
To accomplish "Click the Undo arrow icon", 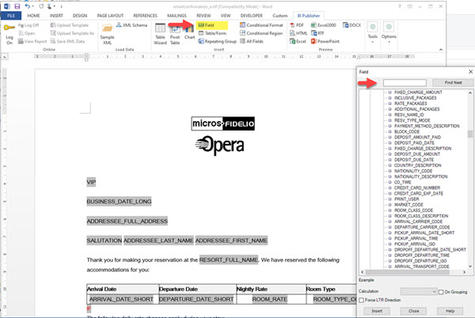I will pyautogui.click(x=28, y=6).
